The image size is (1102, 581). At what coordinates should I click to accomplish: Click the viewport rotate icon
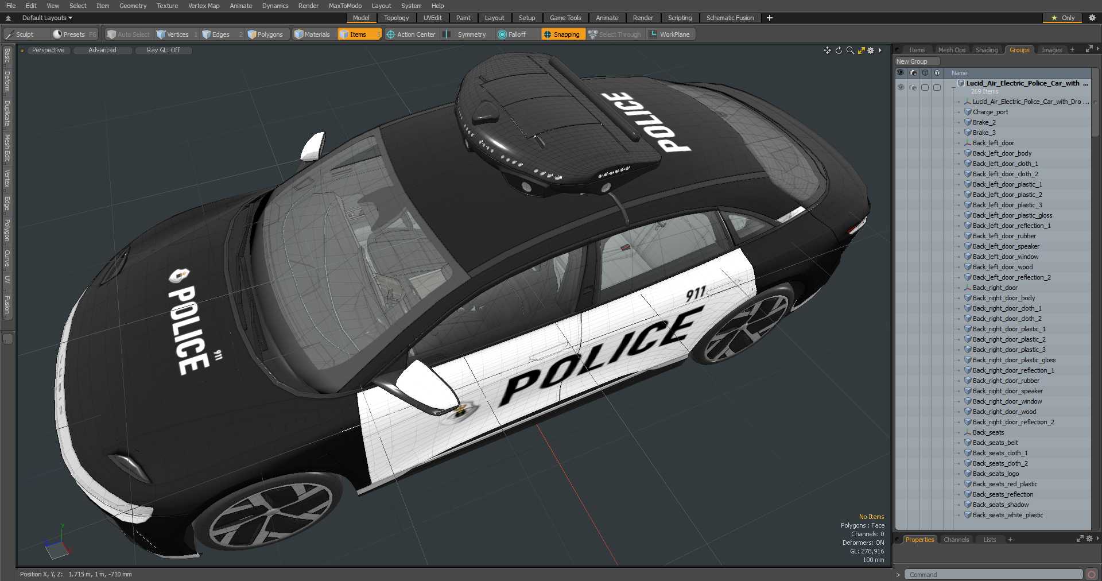click(839, 51)
